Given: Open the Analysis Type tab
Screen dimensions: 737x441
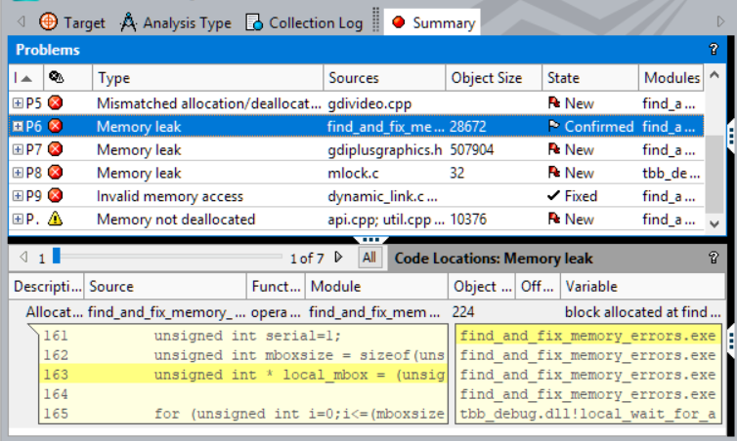Looking at the screenshot, I should [175, 22].
